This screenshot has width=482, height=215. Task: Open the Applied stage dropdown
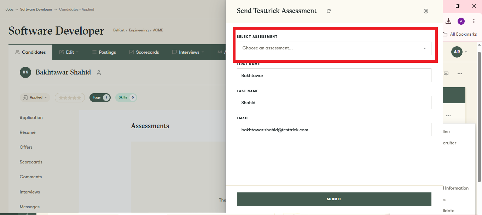(35, 97)
